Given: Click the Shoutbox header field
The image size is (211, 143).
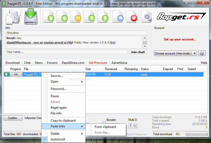Looking at the screenshot, I should pos(77,33).
